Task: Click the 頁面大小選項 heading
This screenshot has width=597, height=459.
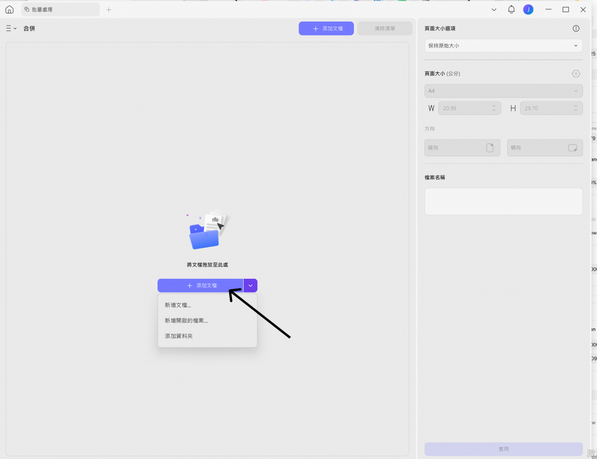Action: (440, 29)
